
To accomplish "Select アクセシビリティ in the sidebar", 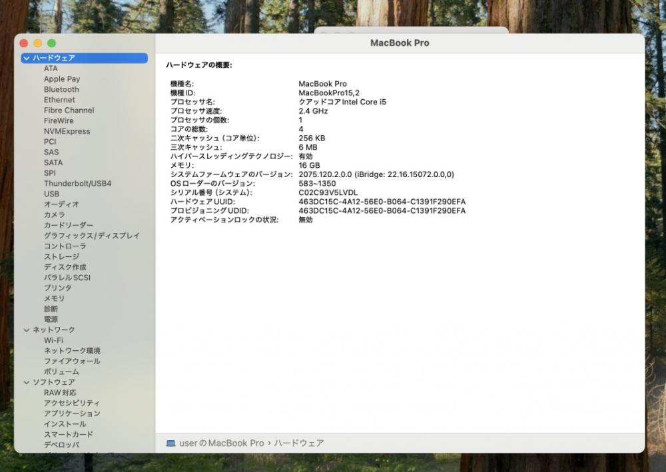I will (71, 403).
